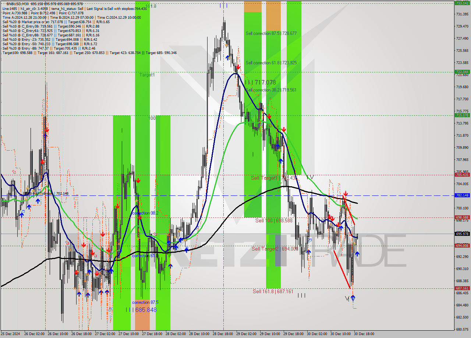The height and width of the screenshot is (338, 471).
Task: Click the '161.8' label at the chart top
Action: [151, 6]
